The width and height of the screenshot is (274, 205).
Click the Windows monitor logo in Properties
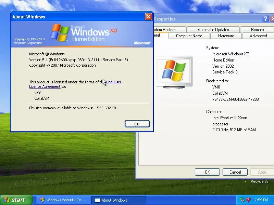click(174, 72)
